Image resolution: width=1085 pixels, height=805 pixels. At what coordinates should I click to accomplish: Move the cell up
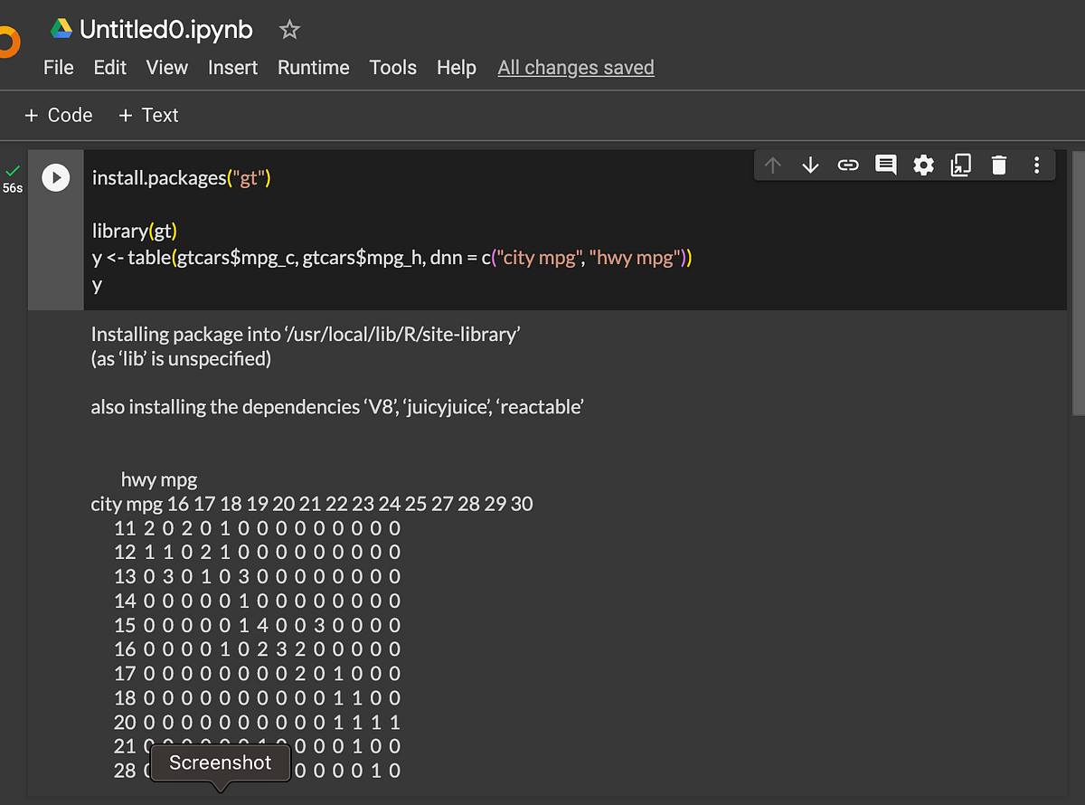773,165
